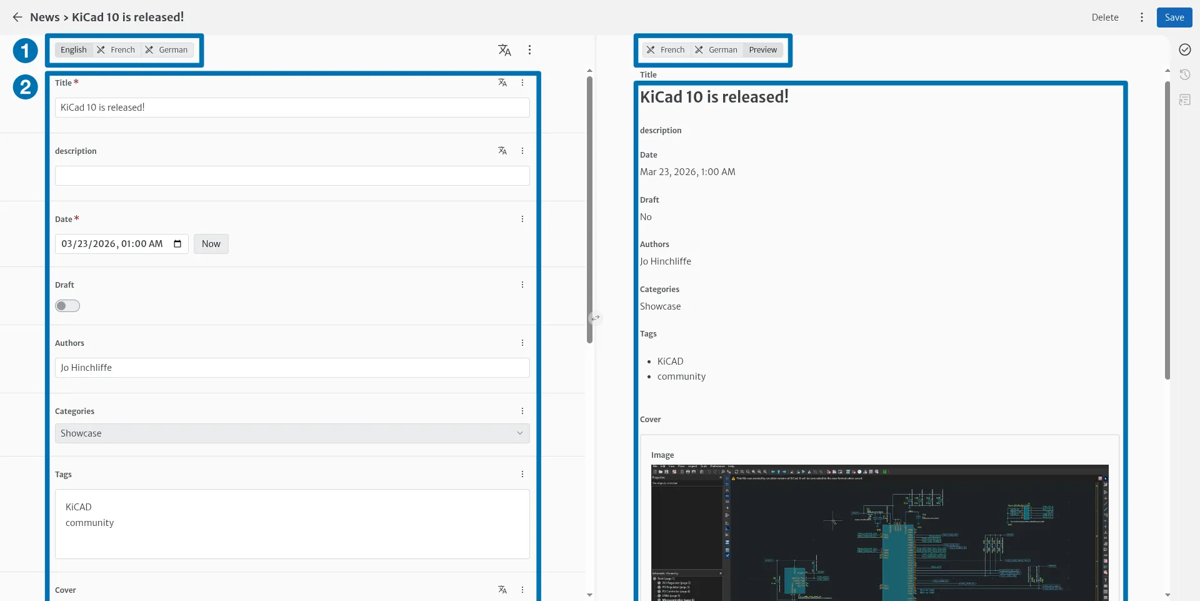This screenshot has height=601, width=1200.
Task: Click the preview date Mar 23, 2026, 1:00 AM
Action: coord(687,172)
